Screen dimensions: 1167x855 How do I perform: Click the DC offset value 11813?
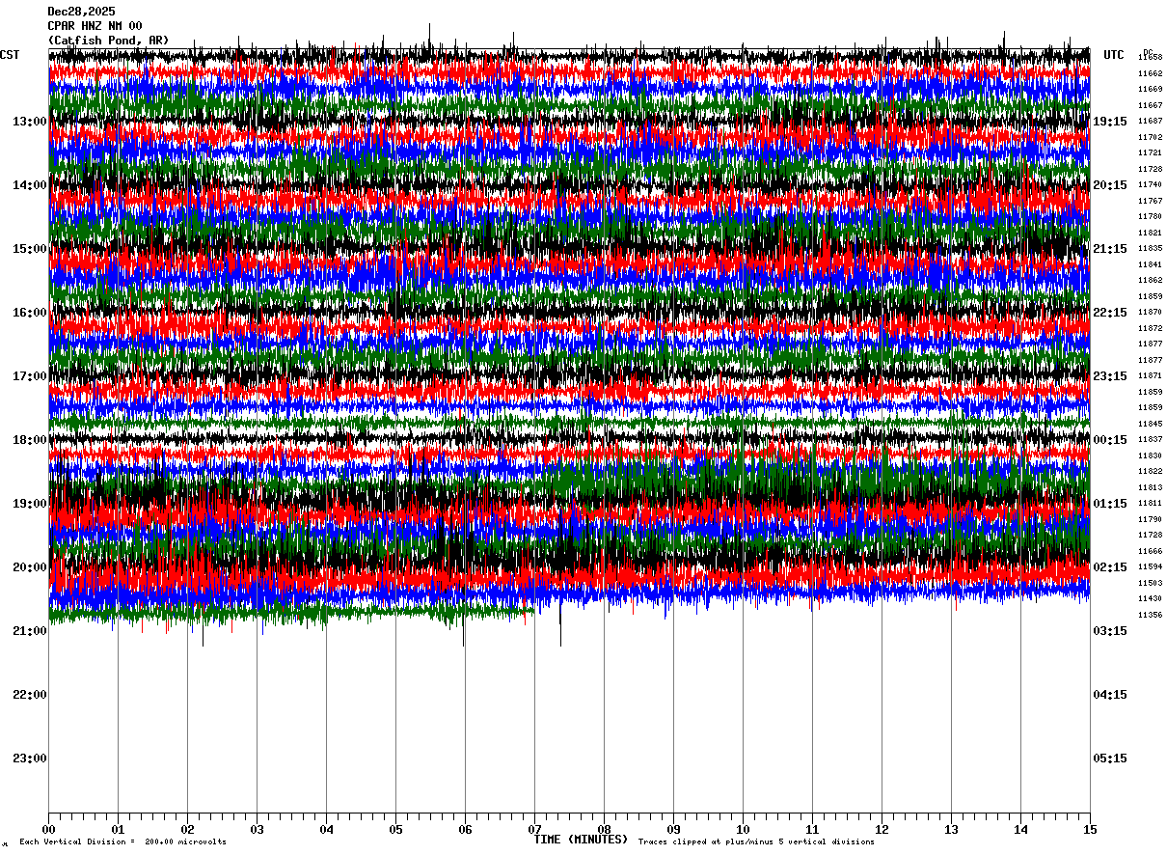[1151, 487]
